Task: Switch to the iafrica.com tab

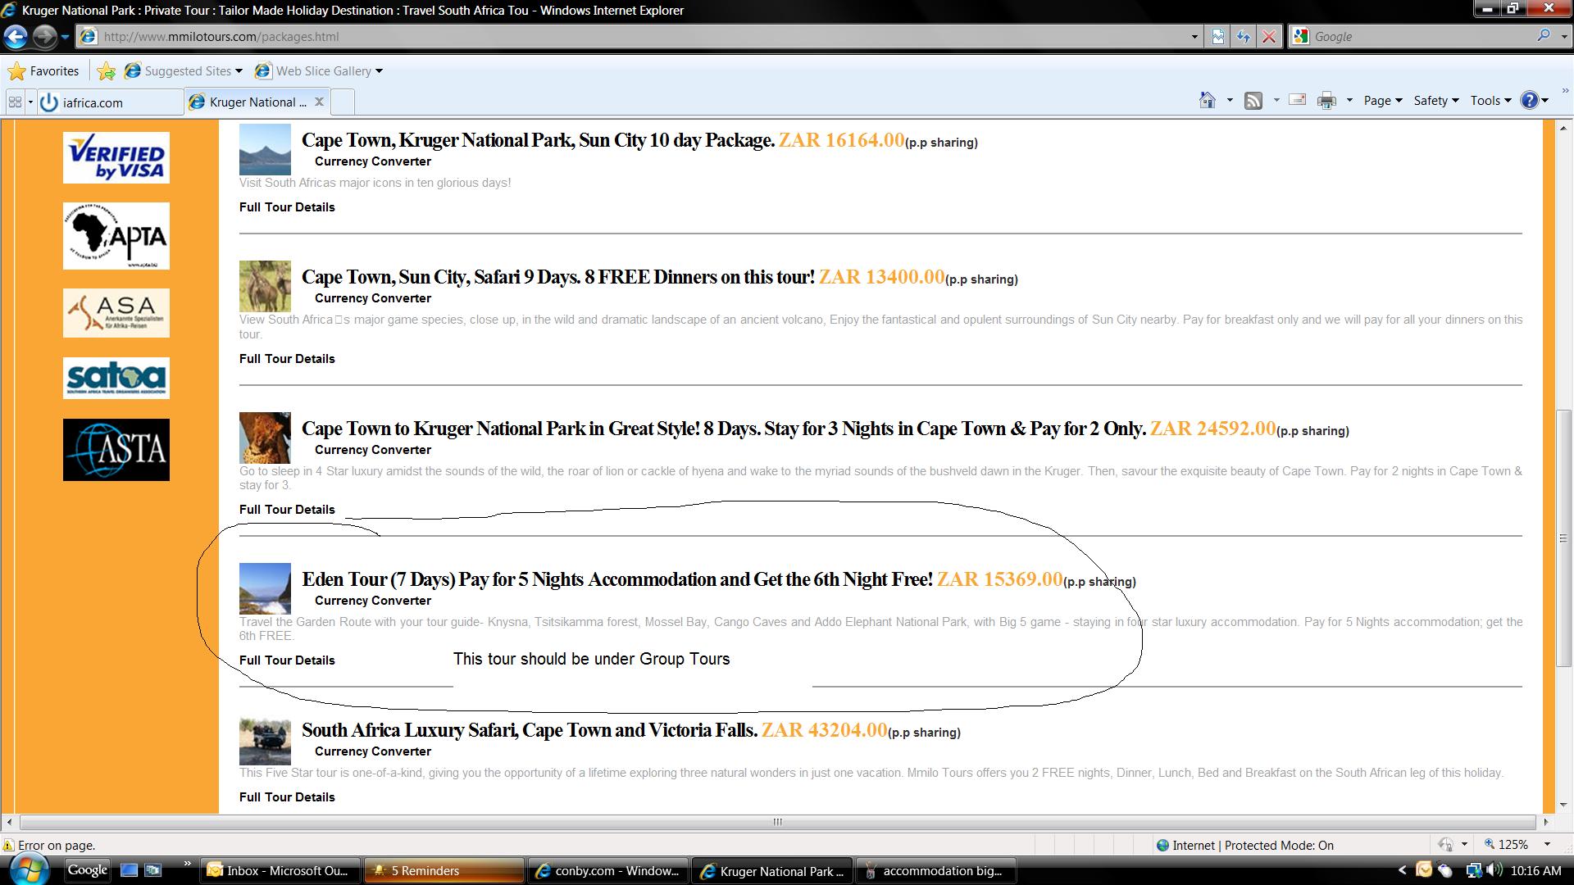Action: tap(93, 102)
